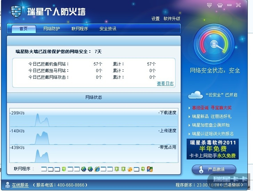Click the last colorful program icon in 联网程序 row
Screen dimensions: 253x191
point(150,169)
